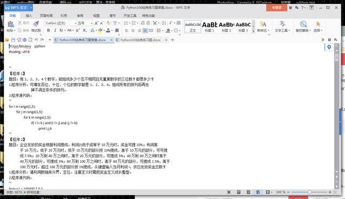Screen dimensions: 345x199
Task: Click the Print icon in quick access toolbar
Action: click(25, 40)
